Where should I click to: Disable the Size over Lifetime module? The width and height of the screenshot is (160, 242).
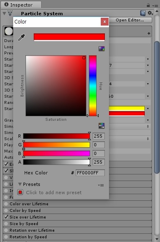[6, 217]
